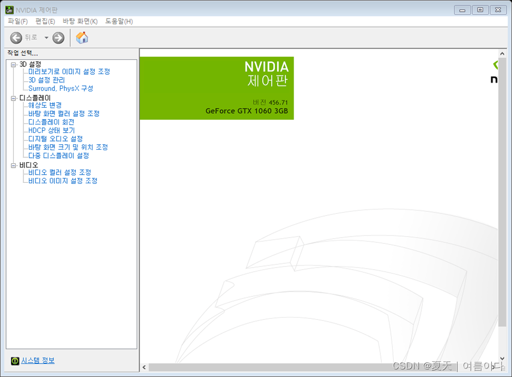The width and height of the screenshot is (512, 377).
Task: Collapse the 디스플레이 tree node
Action: tap(14, 98)
